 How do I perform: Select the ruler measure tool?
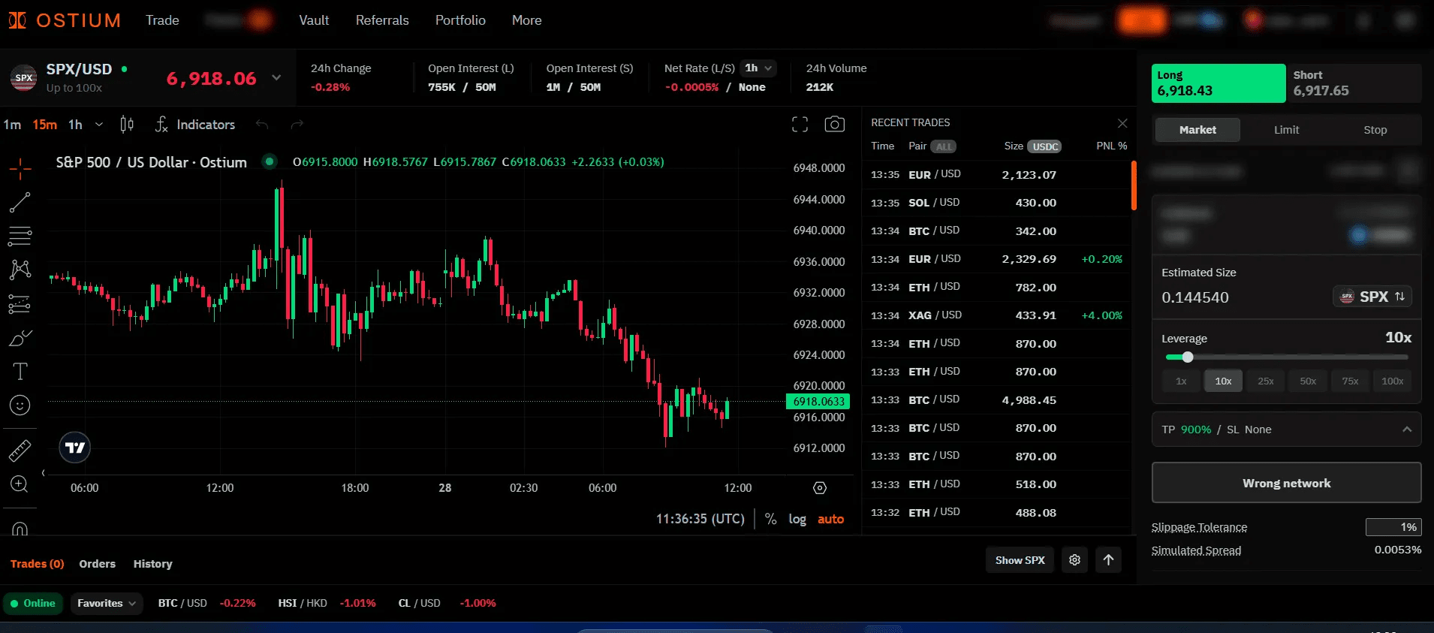tap(20, 450)
